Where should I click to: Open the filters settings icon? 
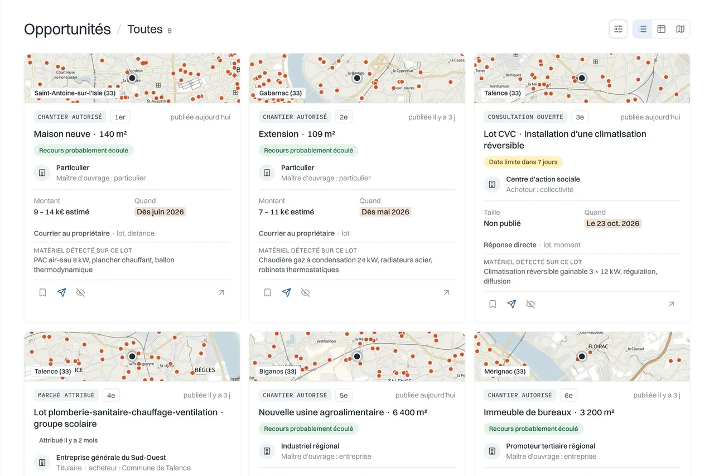tap(618, 29)
